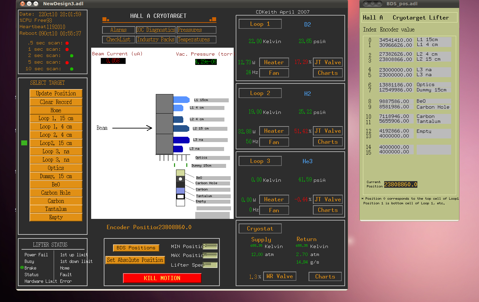This screenshot has width=479, height=302.
Task: Select target Loop 1, 15 cm
Action: point(56,118)
